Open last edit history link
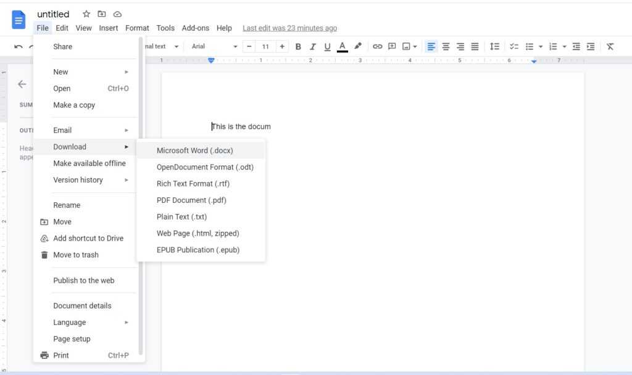 tap(290, 28)
